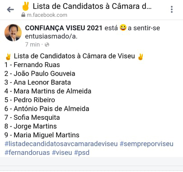Tap the victory-hand emoji in page title
This screenshot has width=183, height=172.
[25, 6]
